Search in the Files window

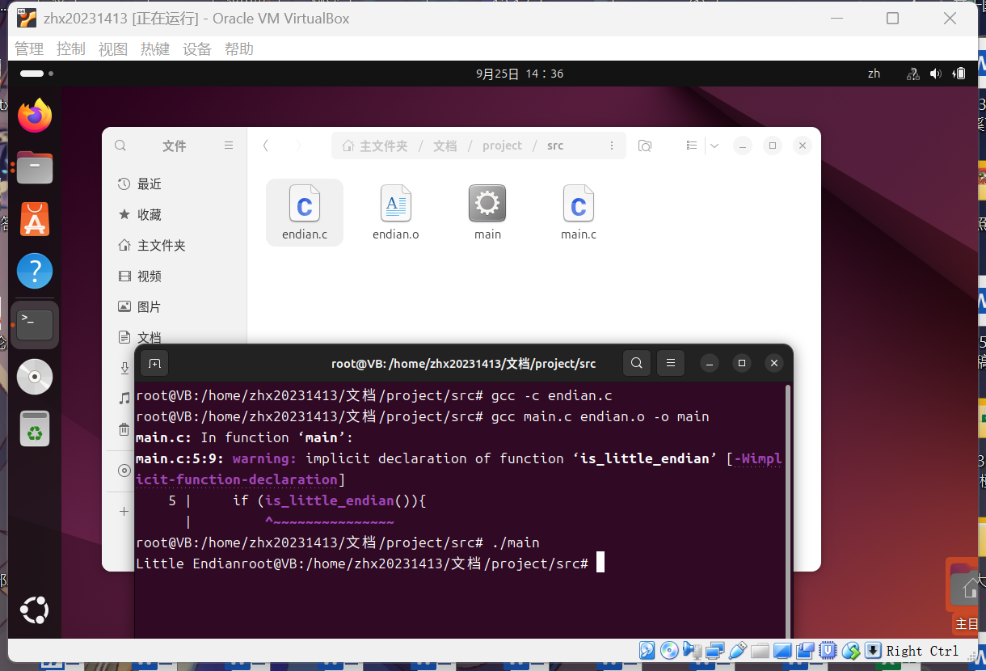(x=120, y=146)
